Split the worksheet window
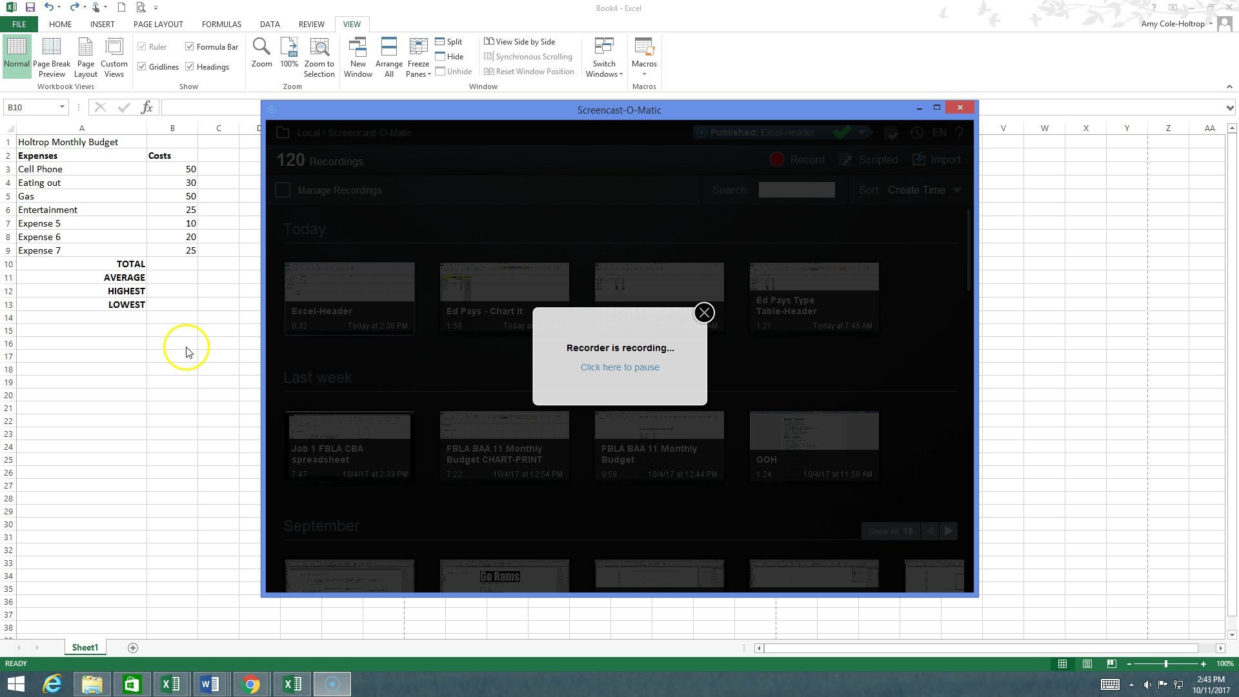This screenshot has height=697, width=1239. [450, 41]
